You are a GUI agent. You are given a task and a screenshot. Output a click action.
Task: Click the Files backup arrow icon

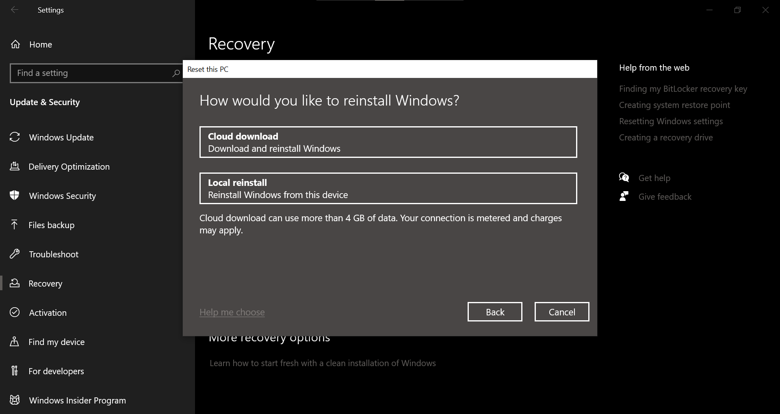pyautogui.click(x=15, y=225)
